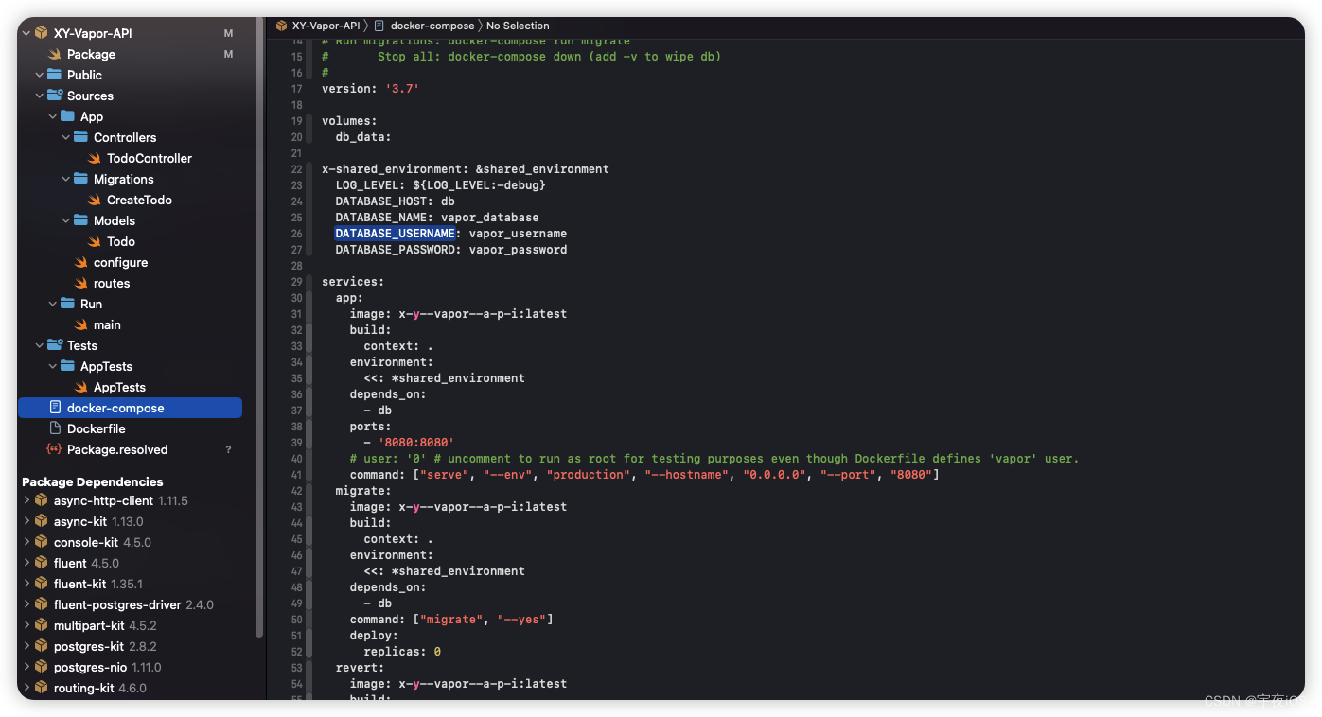Collapse the Public folder chevron
Image resolution: width=1322 pixels, height=717 pixels.
[x=40, y=75]
